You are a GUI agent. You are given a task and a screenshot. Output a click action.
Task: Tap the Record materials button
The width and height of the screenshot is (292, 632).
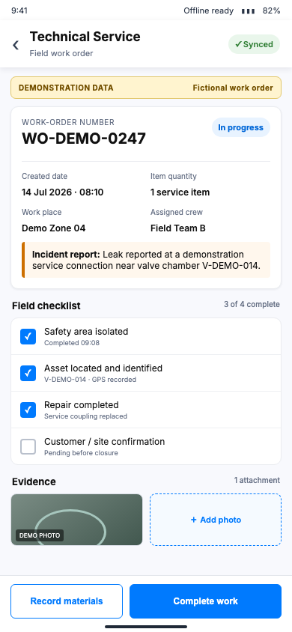pyautogui.click(x=67, y=601)
